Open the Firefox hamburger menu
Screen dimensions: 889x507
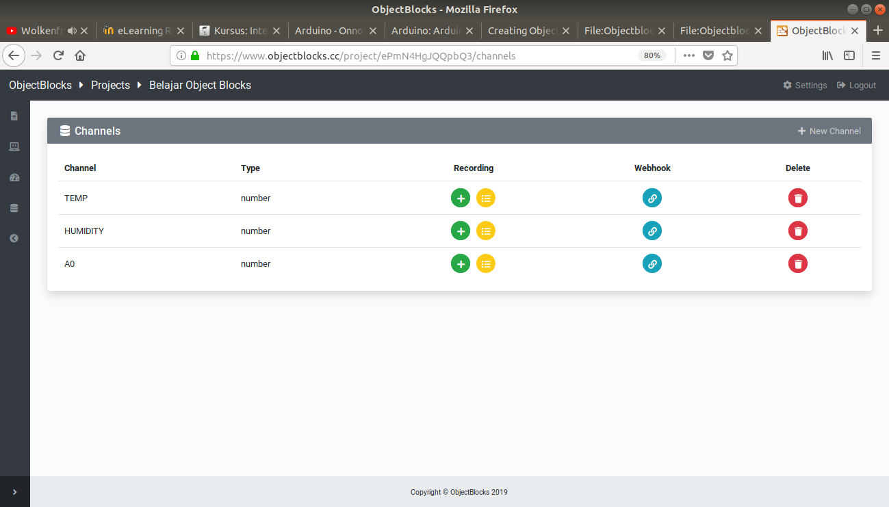(x=875, y=55)
